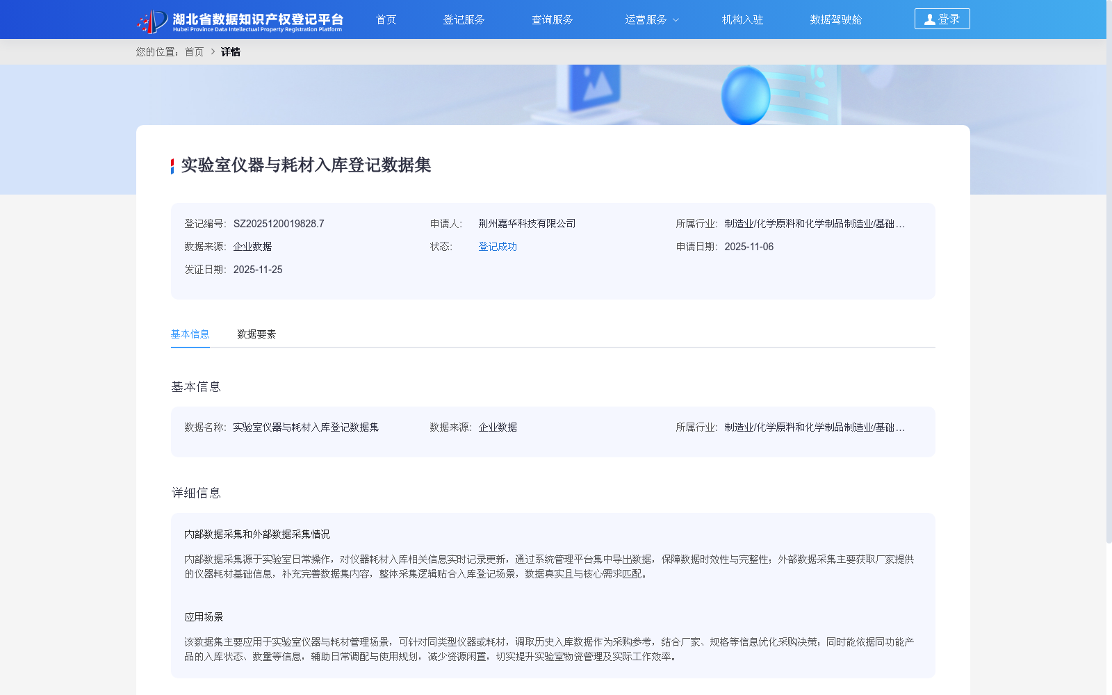Click the 详细信息 section heading
Screen dimensions: 1112x695
(x=196, y=493)
